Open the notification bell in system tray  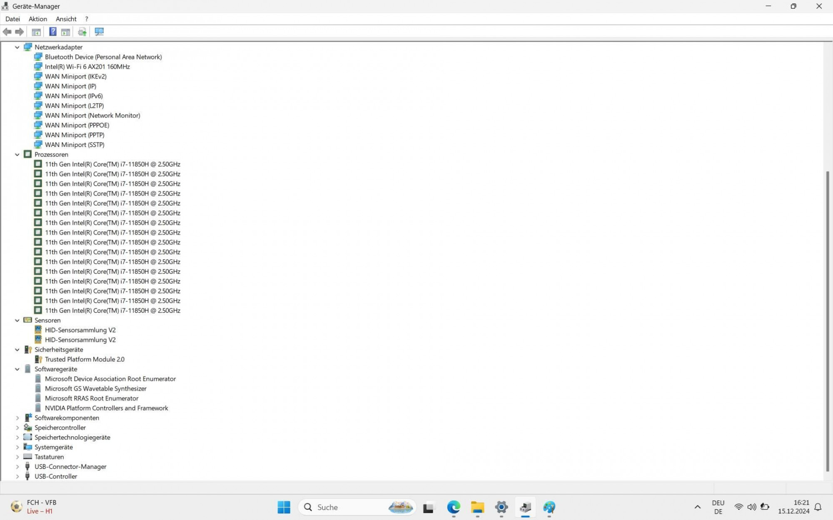[x=818, y=507]
